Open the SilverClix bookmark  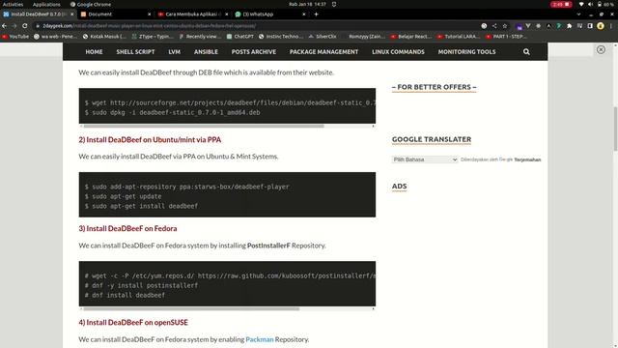[x=323, y=37]
